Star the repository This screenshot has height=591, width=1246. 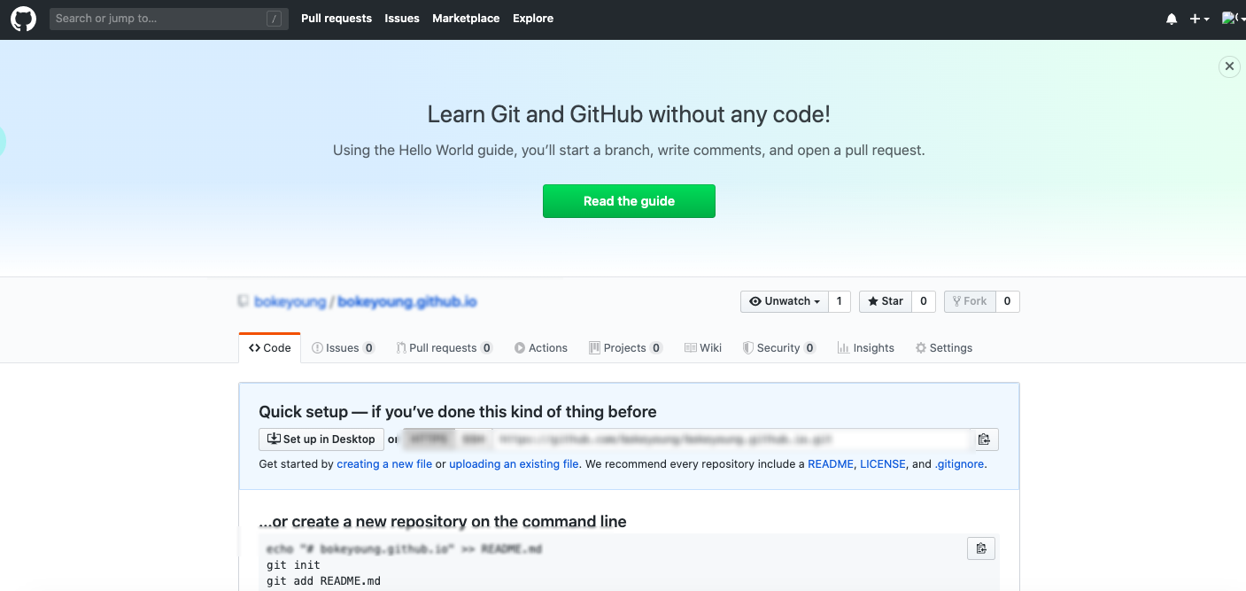coord(886,301)
